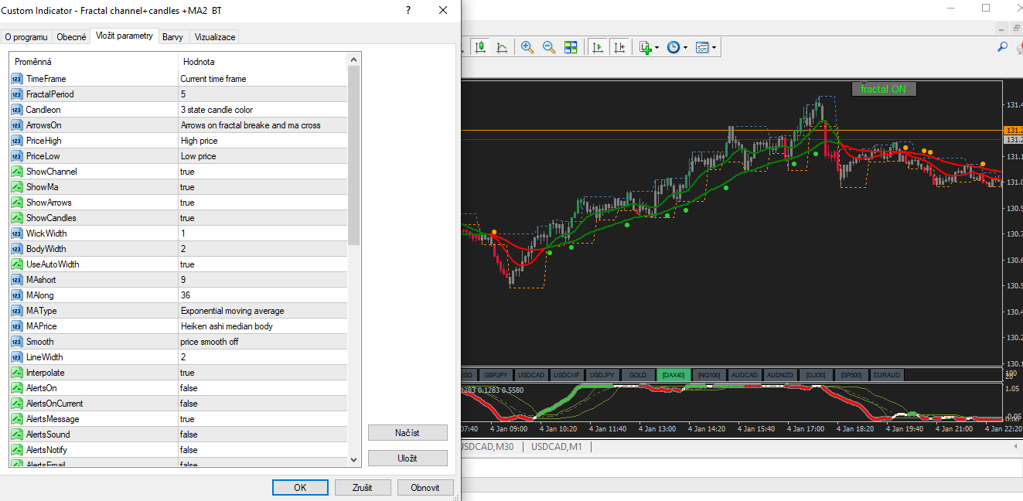Click the zoom in magnifier icon
1023x501 pixels.
[527, 47]
